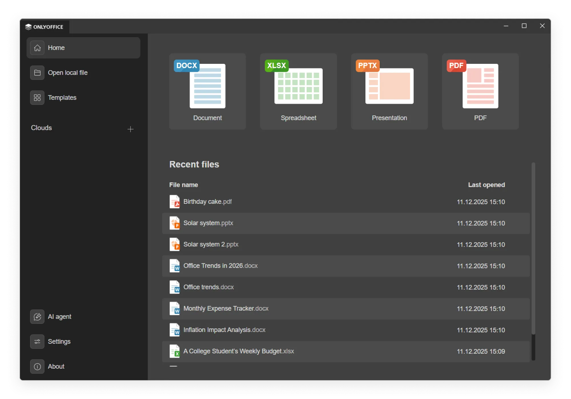
Task: Click the Solar system.pptx file icon
Action: 174,223
